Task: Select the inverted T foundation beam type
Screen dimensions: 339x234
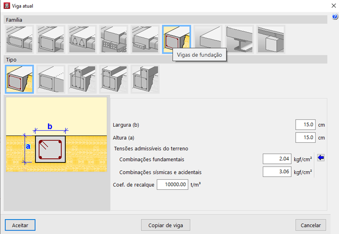Action: coord(82,79)
